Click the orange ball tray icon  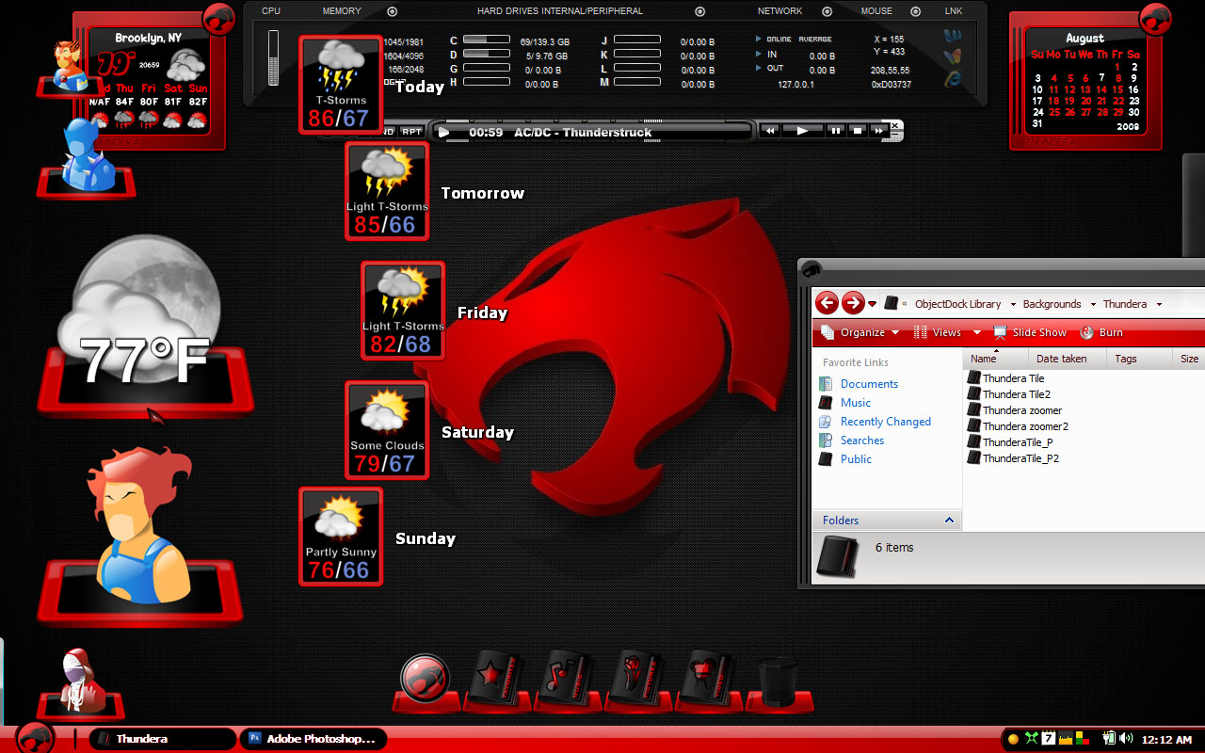(x=1014, y=740)
